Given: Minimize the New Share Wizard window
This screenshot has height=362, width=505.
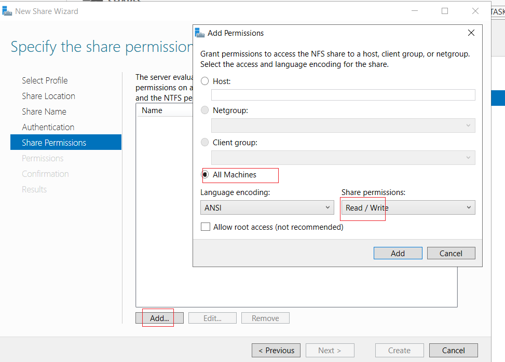Looking at the screenshot, I should (415, 11).
